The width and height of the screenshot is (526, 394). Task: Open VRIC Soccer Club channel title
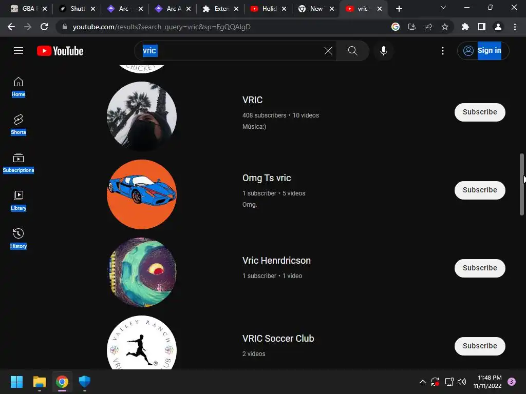coord(278,339)
